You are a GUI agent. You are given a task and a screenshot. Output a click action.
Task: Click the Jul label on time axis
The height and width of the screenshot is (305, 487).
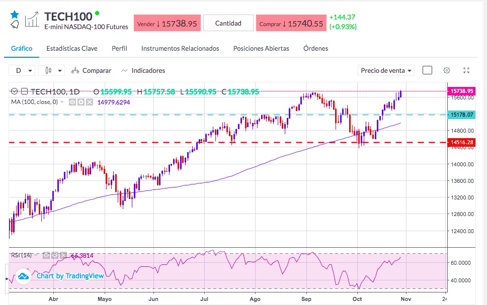pyautogui.click(x=204, y=299)
